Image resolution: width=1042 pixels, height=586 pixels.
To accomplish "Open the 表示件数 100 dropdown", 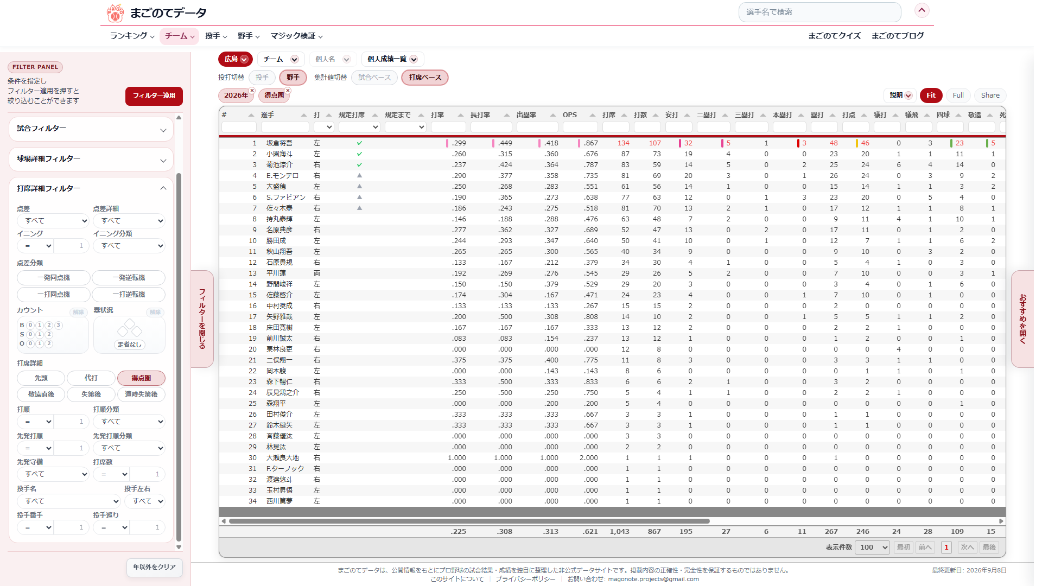I will (872, 547).
